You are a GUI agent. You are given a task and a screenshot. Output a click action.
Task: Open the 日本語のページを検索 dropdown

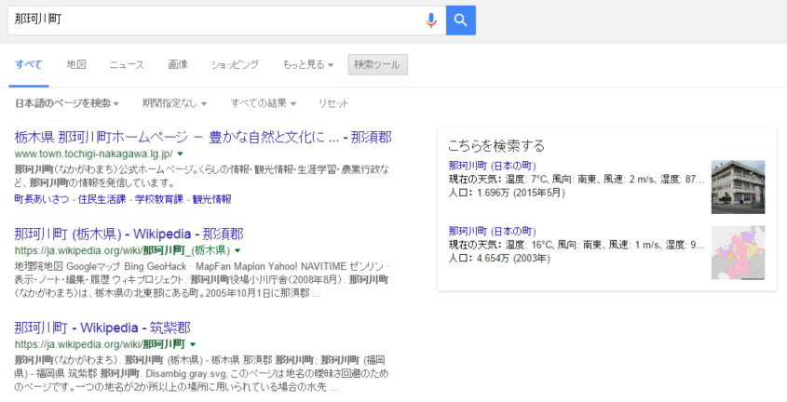[x=67, y=103]
